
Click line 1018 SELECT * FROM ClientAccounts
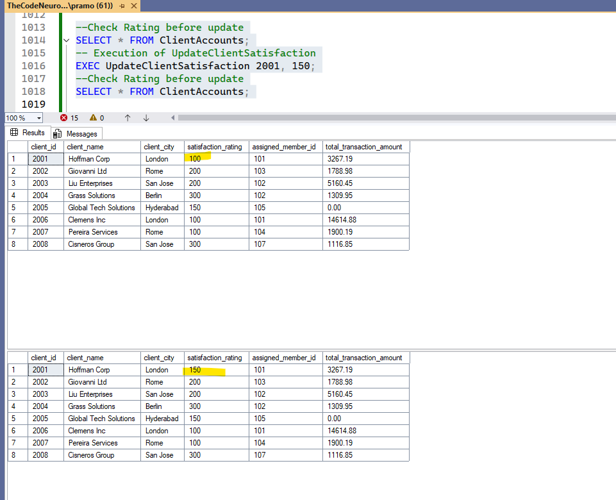(x=162, y=92)
